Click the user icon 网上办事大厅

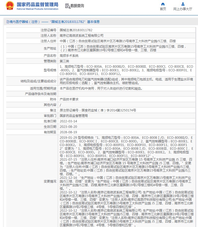[x=183, y=4]
